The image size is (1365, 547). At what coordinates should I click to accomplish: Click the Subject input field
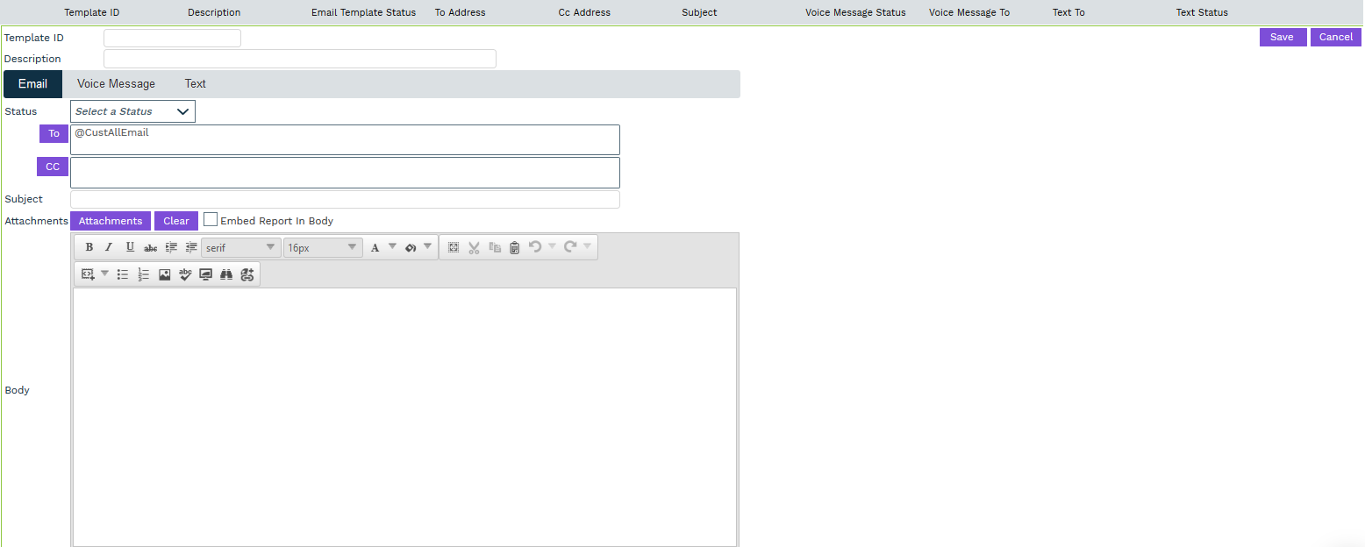[345, 199]
